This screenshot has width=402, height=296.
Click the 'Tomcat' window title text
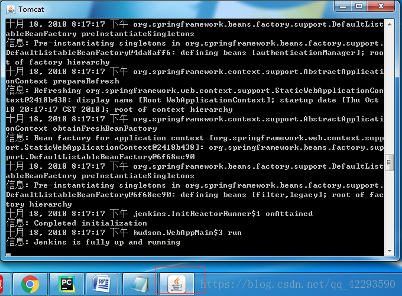(31, 9)
